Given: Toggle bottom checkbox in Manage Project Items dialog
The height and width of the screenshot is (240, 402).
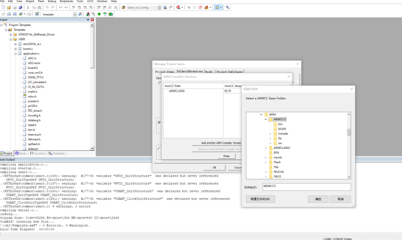Looking at the screenshot, I should 160,149.
